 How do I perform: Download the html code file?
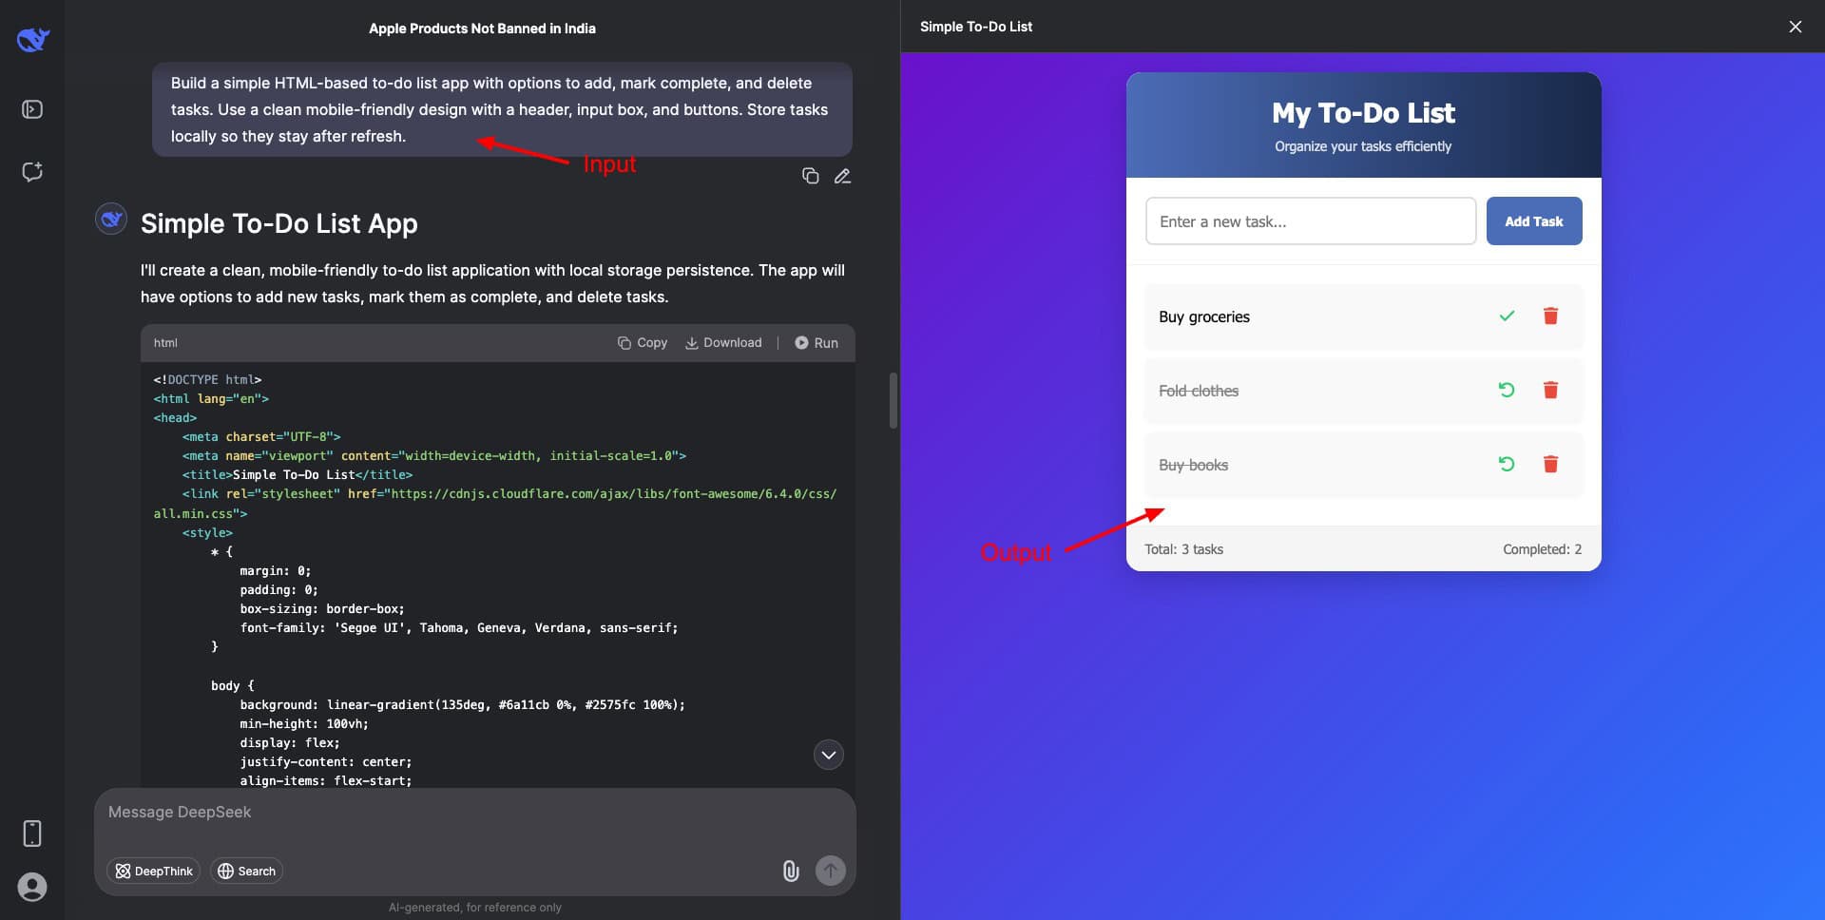723,343
